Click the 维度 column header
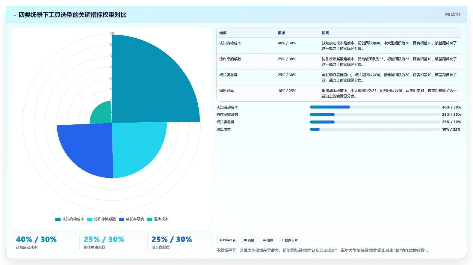The height and width of the screenshot is (265, 473). [223, 33]
